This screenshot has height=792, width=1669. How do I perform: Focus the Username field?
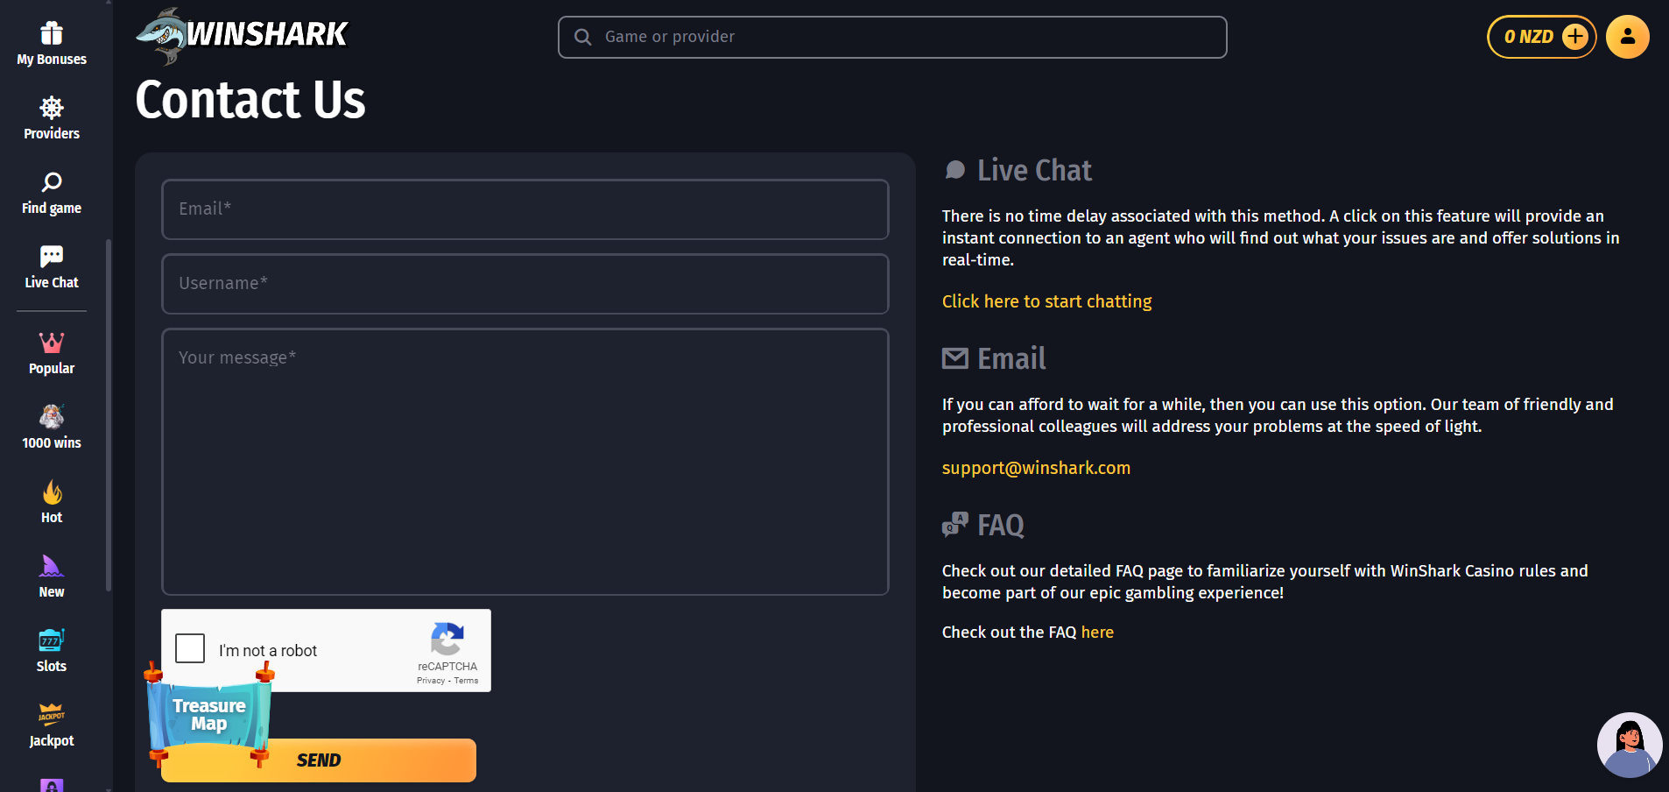coord(525,284)
